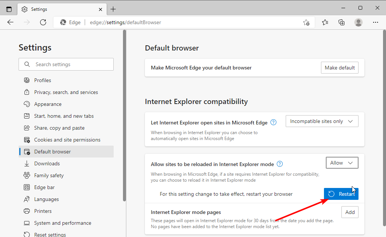Viewport: 386px width, 237px height.
Task: Click the magnifier icon in Search settings
Action: pyautogui.click(x=27, y=64)
